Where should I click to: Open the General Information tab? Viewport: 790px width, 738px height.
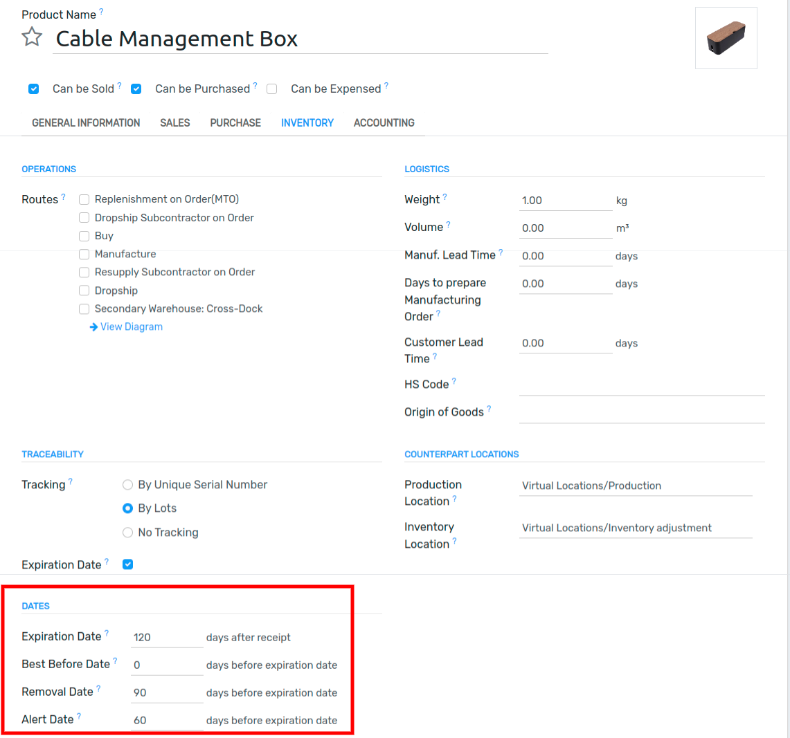[86, 123]
